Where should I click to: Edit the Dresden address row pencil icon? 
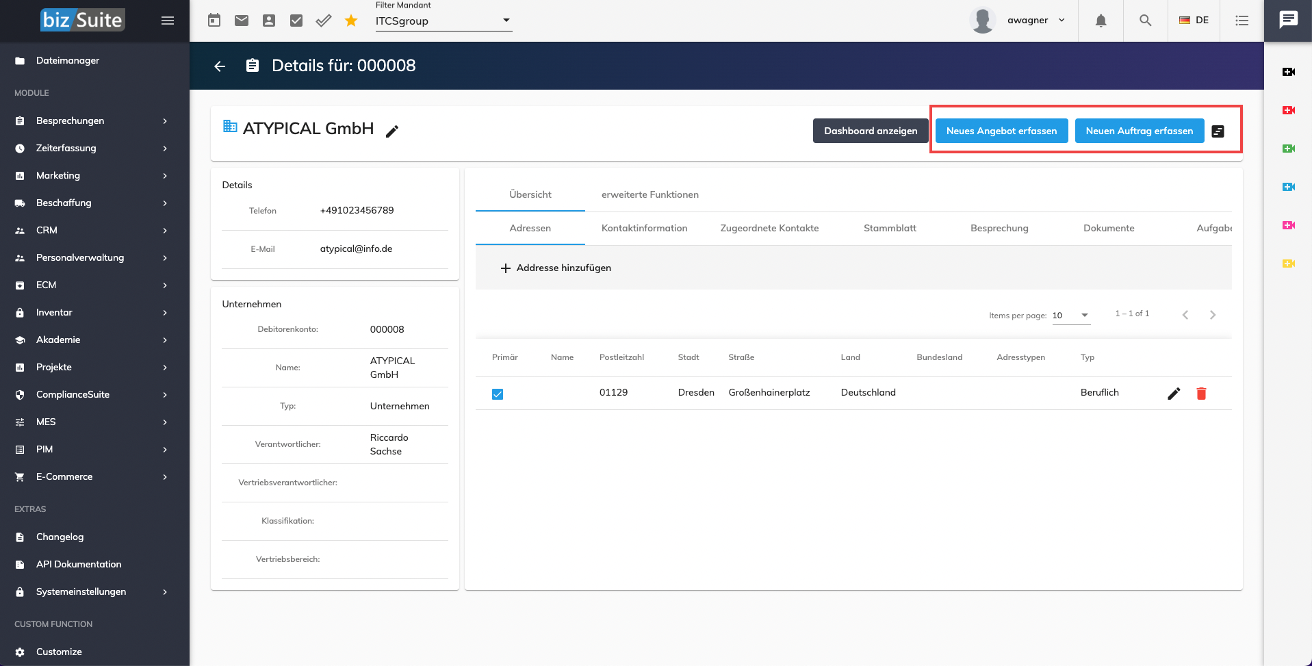(x=1174, y=393)
